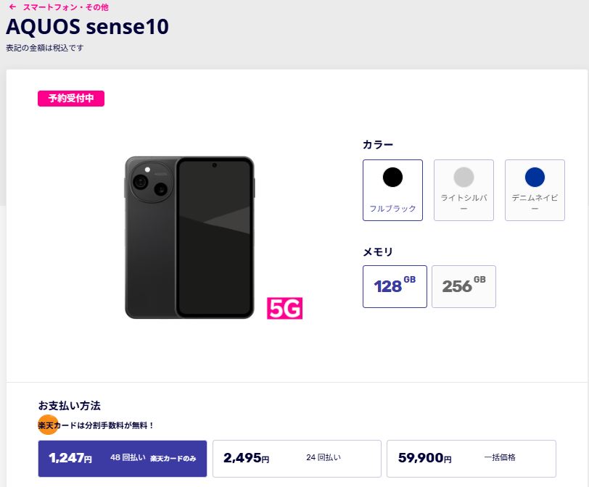
Task: Click the メモリ section label
Action: [x=378, y=251]
